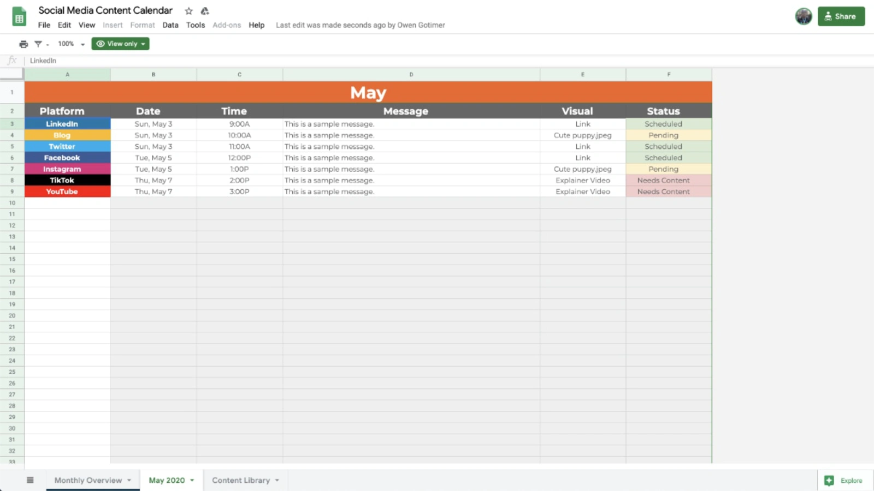
Task: Select column F header
Action: click(669, 75)
